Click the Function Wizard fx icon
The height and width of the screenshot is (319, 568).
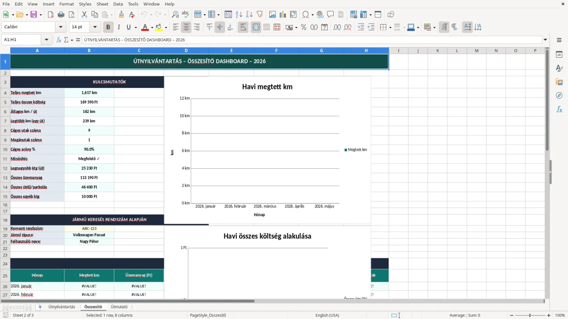coord(59,40)
